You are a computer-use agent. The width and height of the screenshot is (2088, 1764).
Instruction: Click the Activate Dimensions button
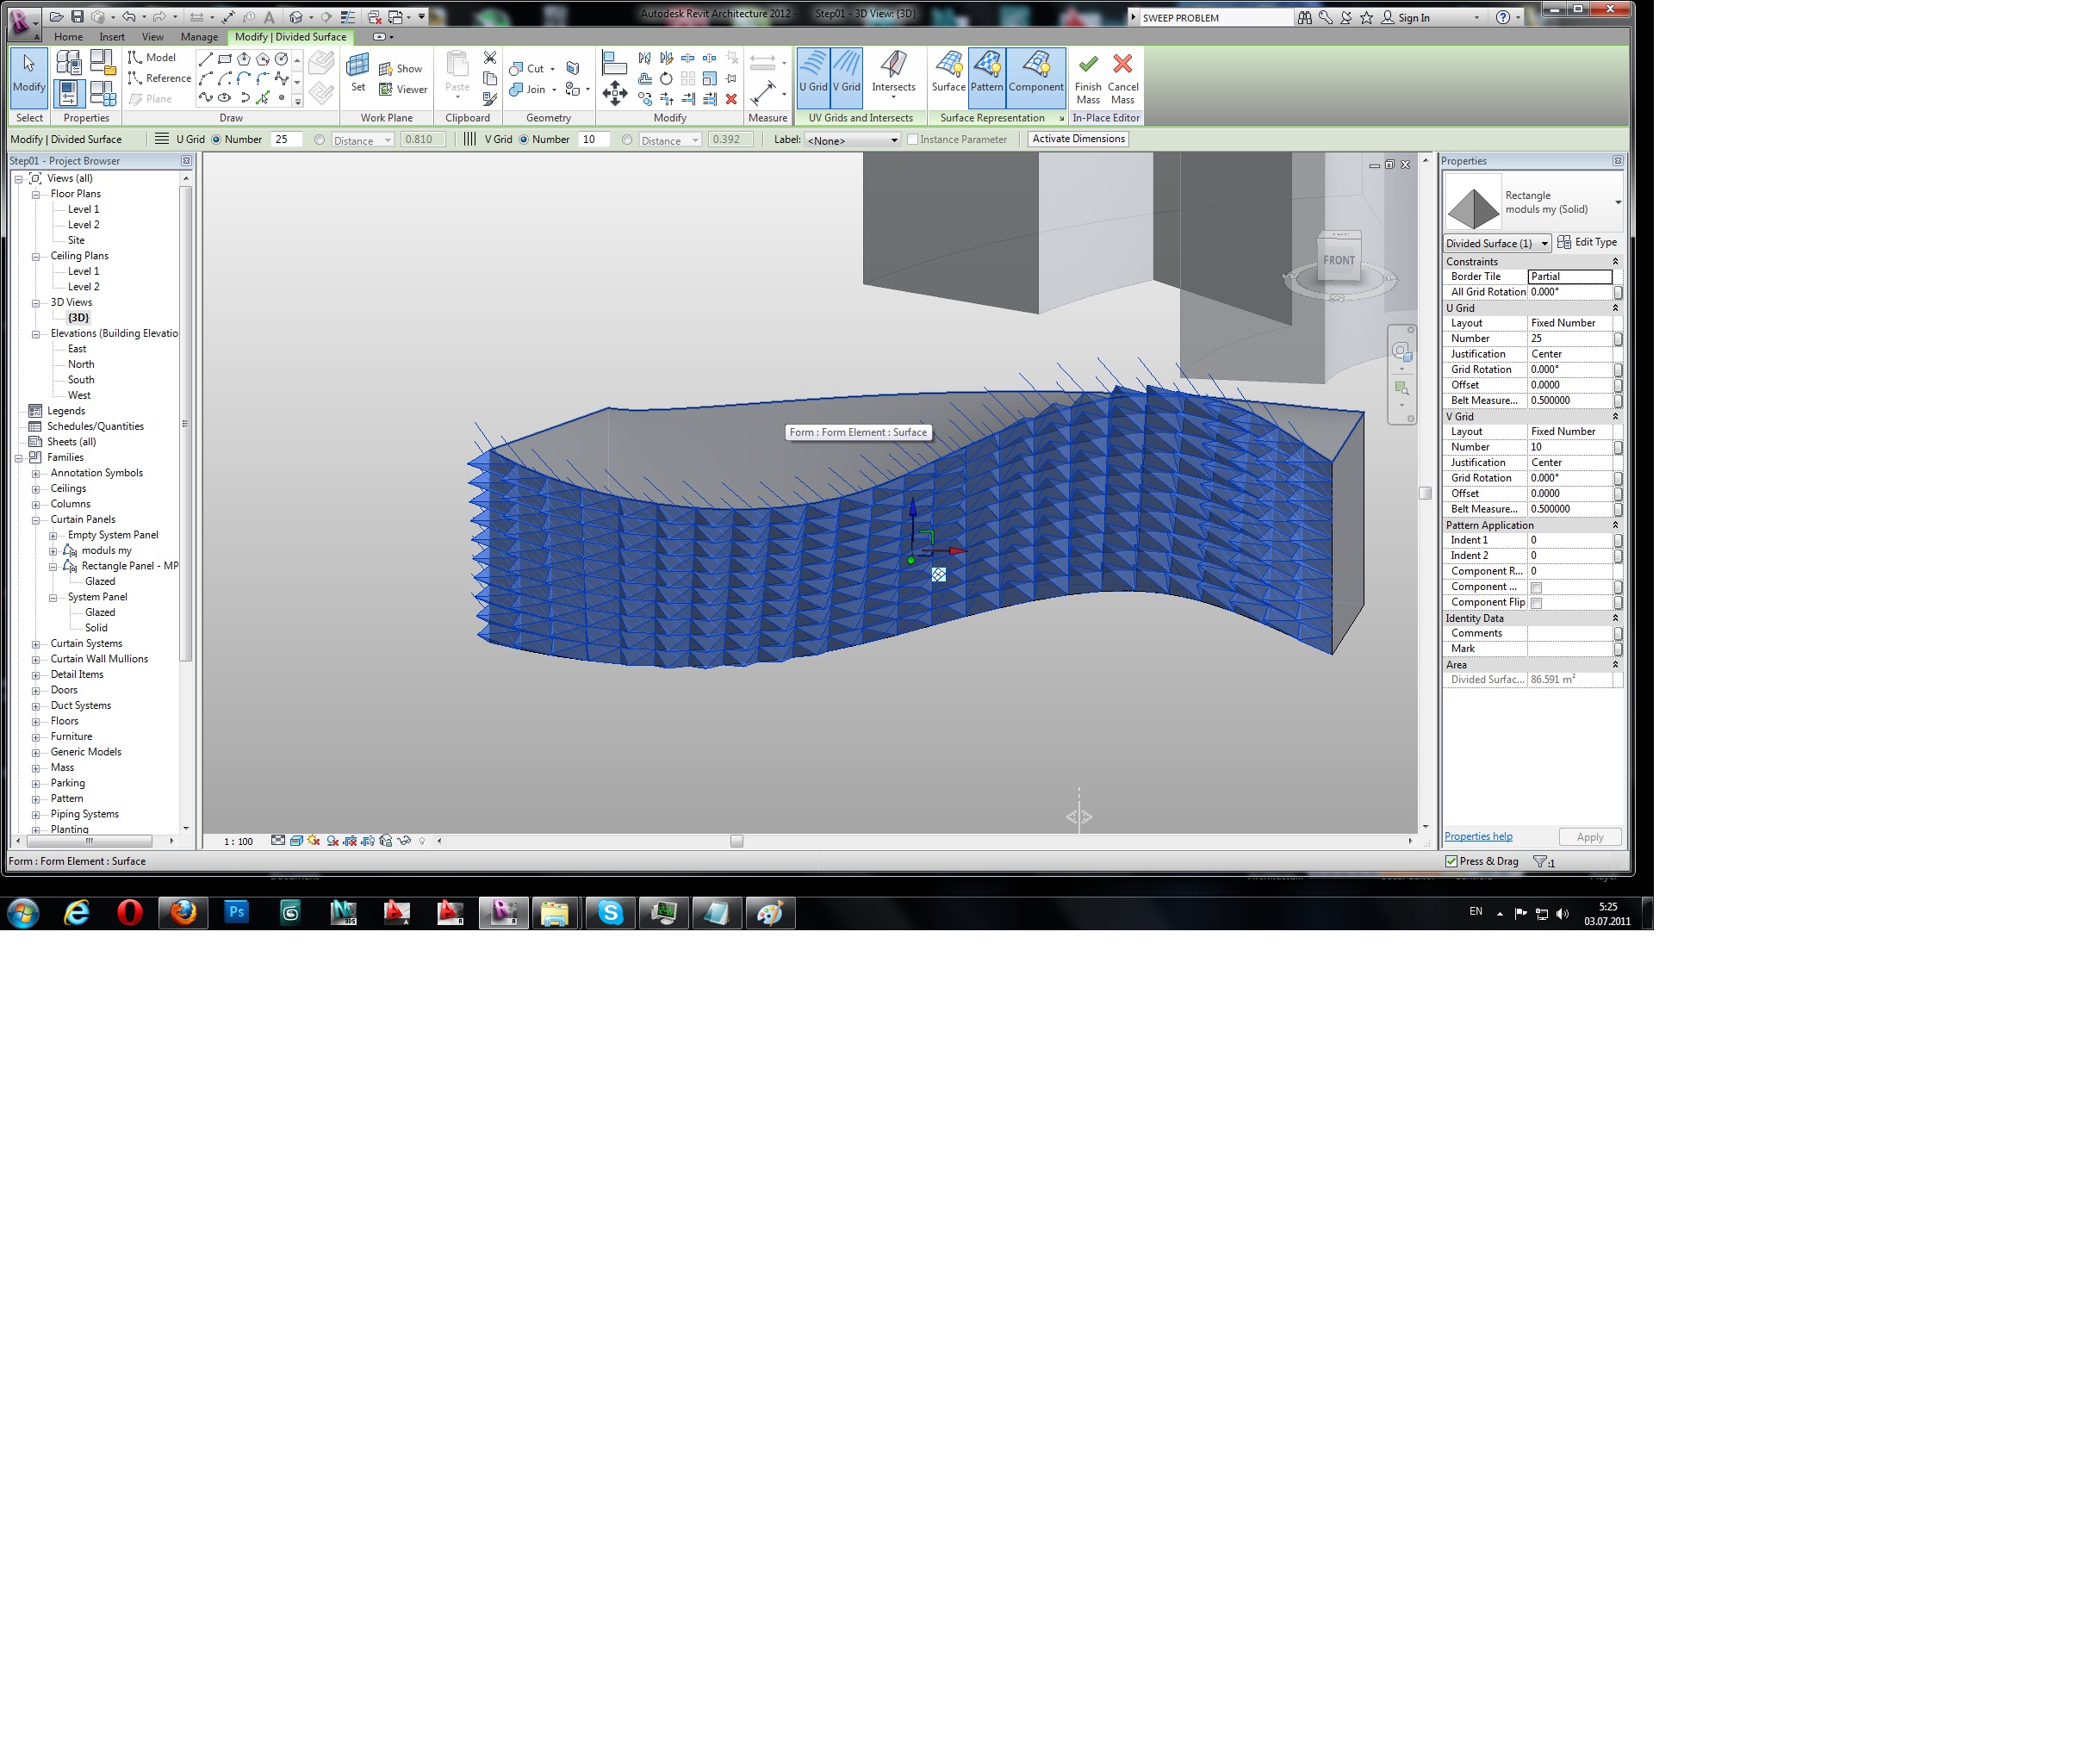(1078, 139)
